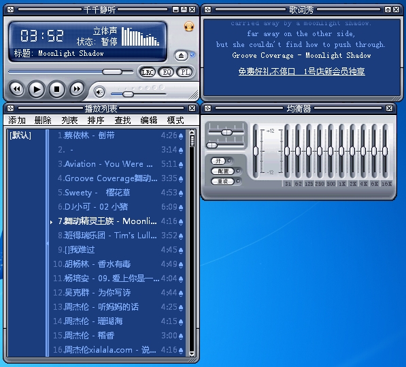This screenshot has width=406, height=367.
Task: Select track 6 DJ小可 - 02 小猪
Action: (118, 207)
